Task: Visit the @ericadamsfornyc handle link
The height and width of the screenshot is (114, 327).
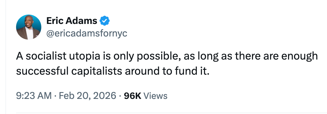Action: point(86,33)
